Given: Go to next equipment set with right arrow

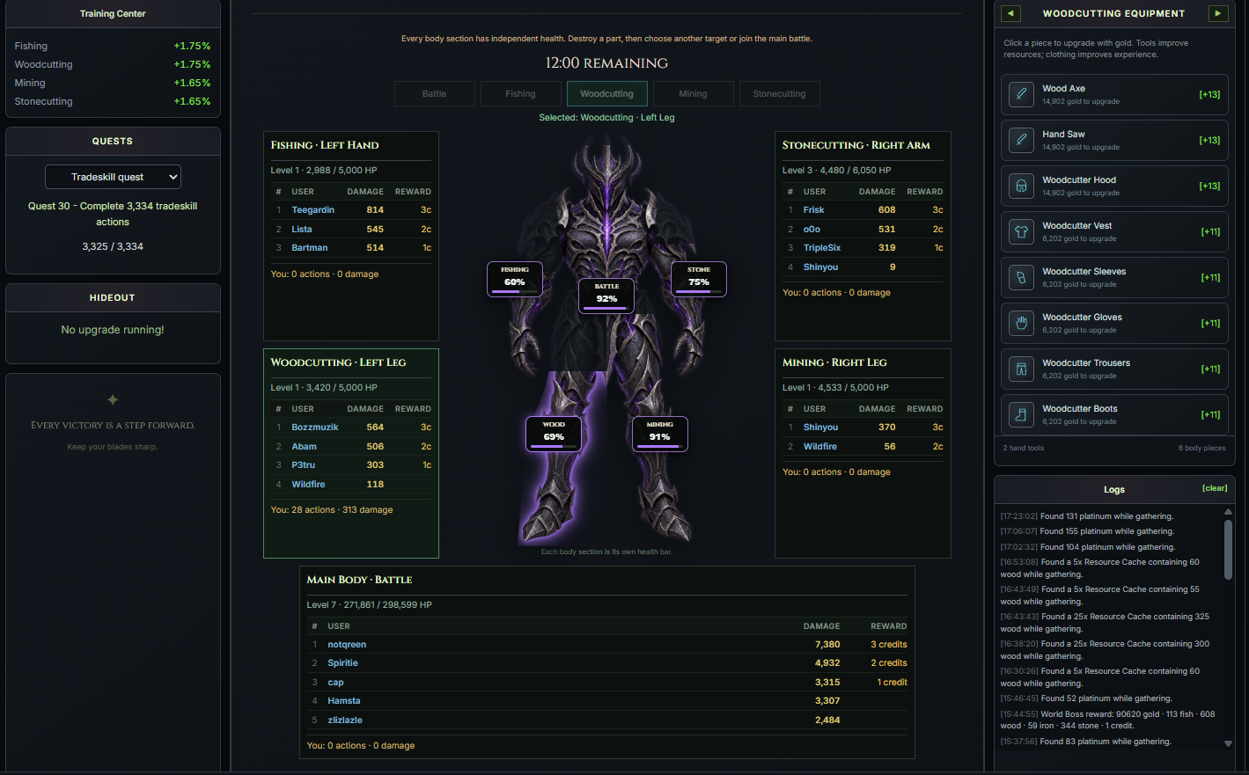Looking at the screenshot, I should pos(1218,13).
